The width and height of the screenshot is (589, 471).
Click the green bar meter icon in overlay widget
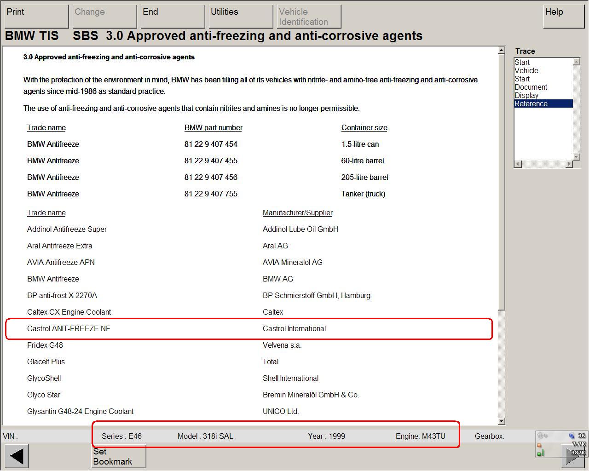(541, 453)
